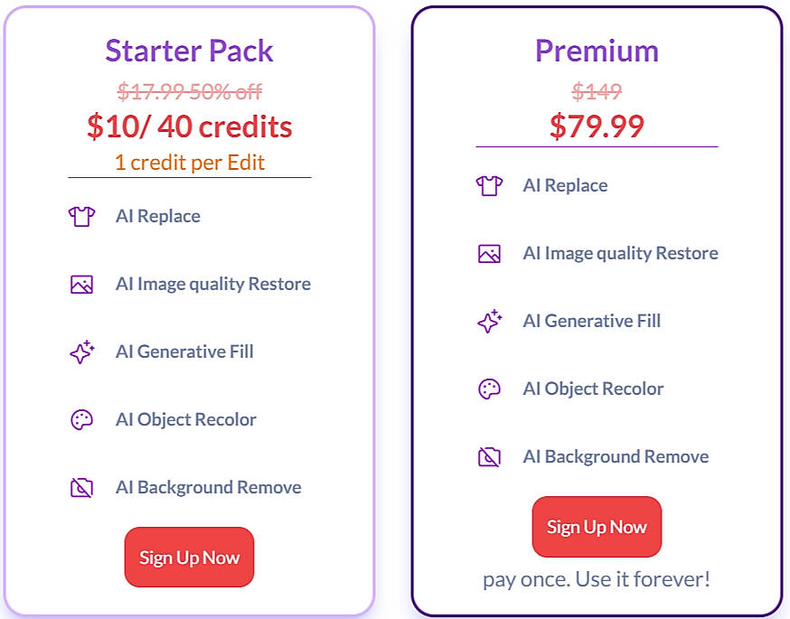Click Sign Up Now in the Premium card
The width and height of the screenshot is (790, 619).
[597, 527]
